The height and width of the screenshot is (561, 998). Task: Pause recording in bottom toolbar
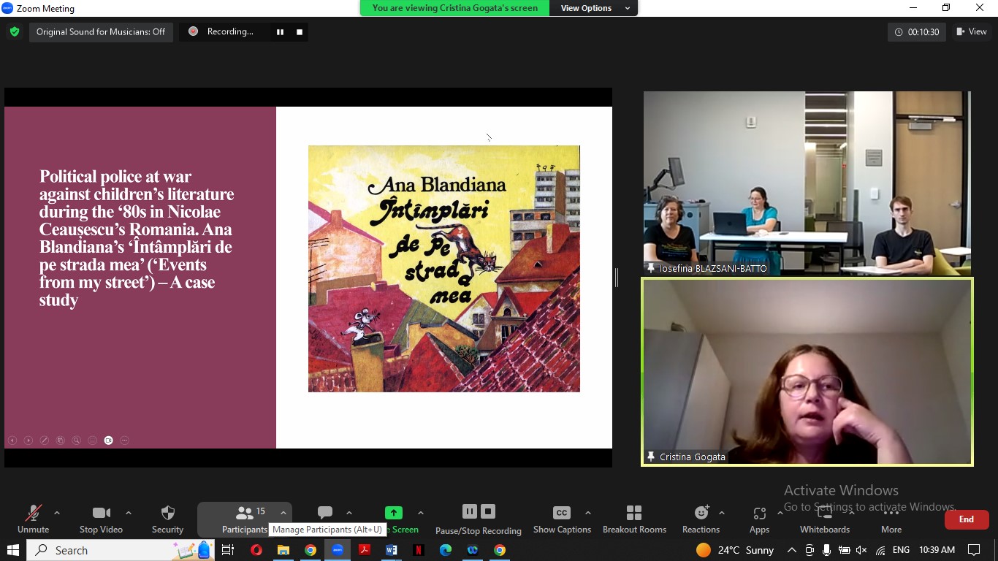pos(470,511)
